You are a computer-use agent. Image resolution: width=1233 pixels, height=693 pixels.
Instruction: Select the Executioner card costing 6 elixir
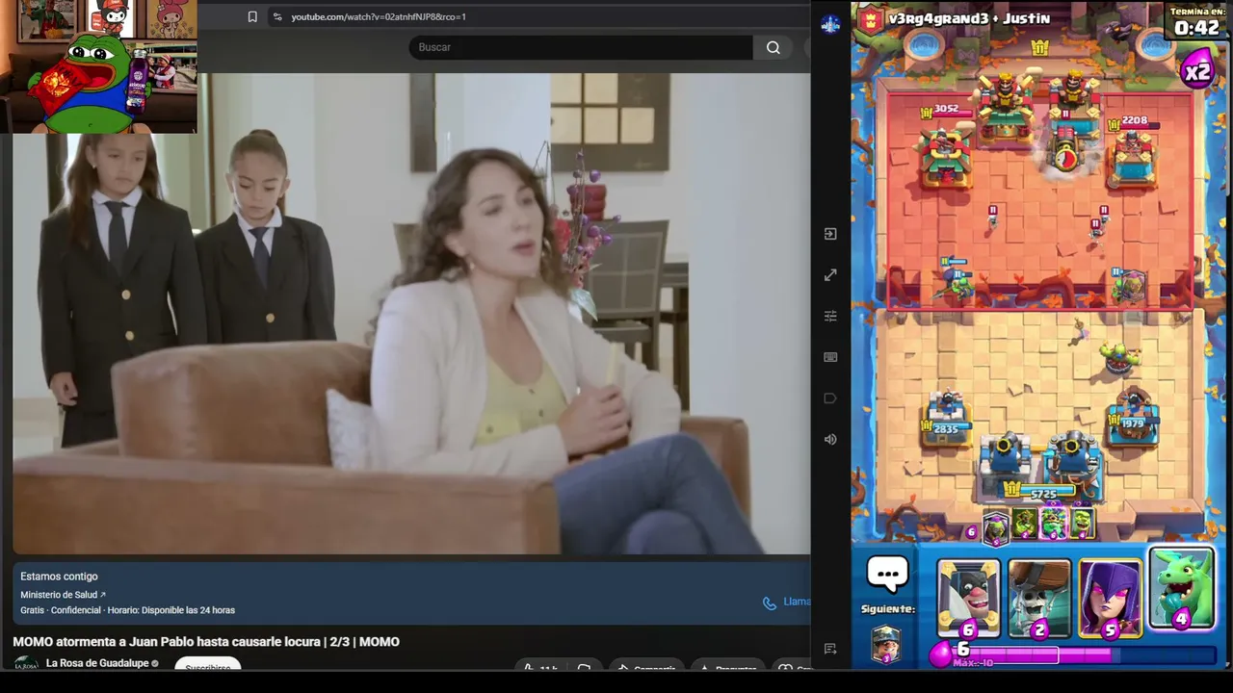[x=968, y=599]
